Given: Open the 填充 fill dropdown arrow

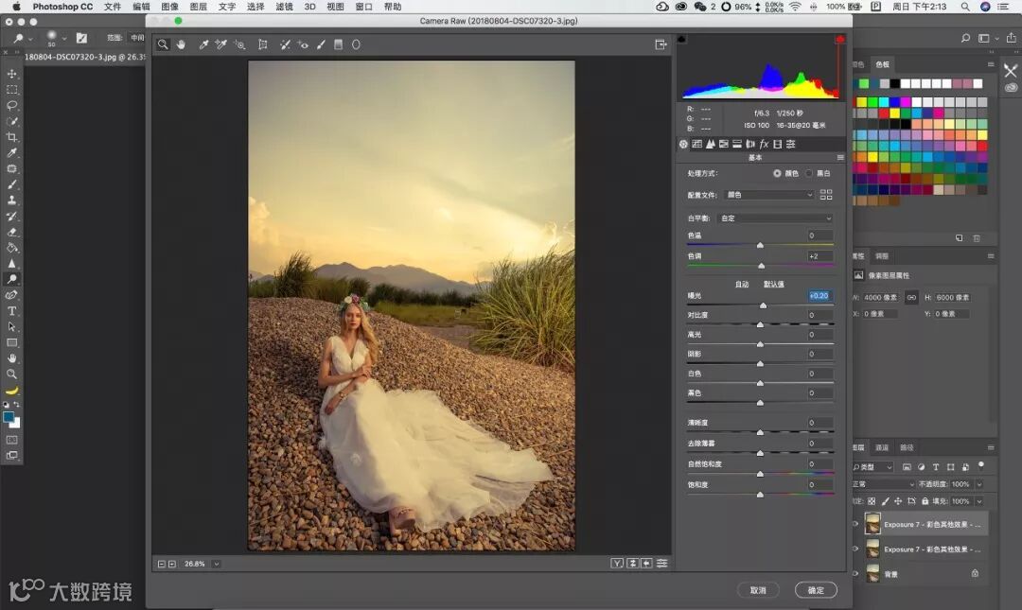Looking at the screenshot, I should [x=978, y=501].
